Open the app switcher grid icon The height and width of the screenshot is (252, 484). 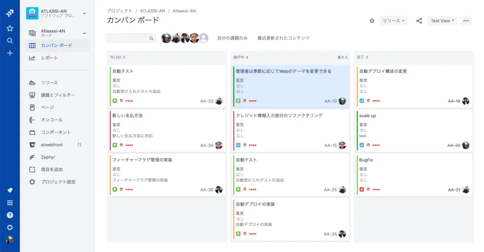10,203
